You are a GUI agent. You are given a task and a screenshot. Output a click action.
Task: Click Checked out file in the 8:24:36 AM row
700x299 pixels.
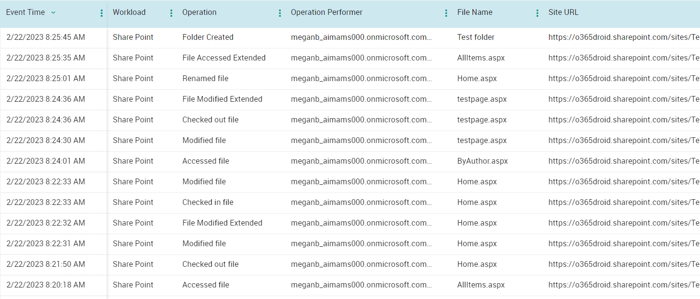click(x=210, y=120)
